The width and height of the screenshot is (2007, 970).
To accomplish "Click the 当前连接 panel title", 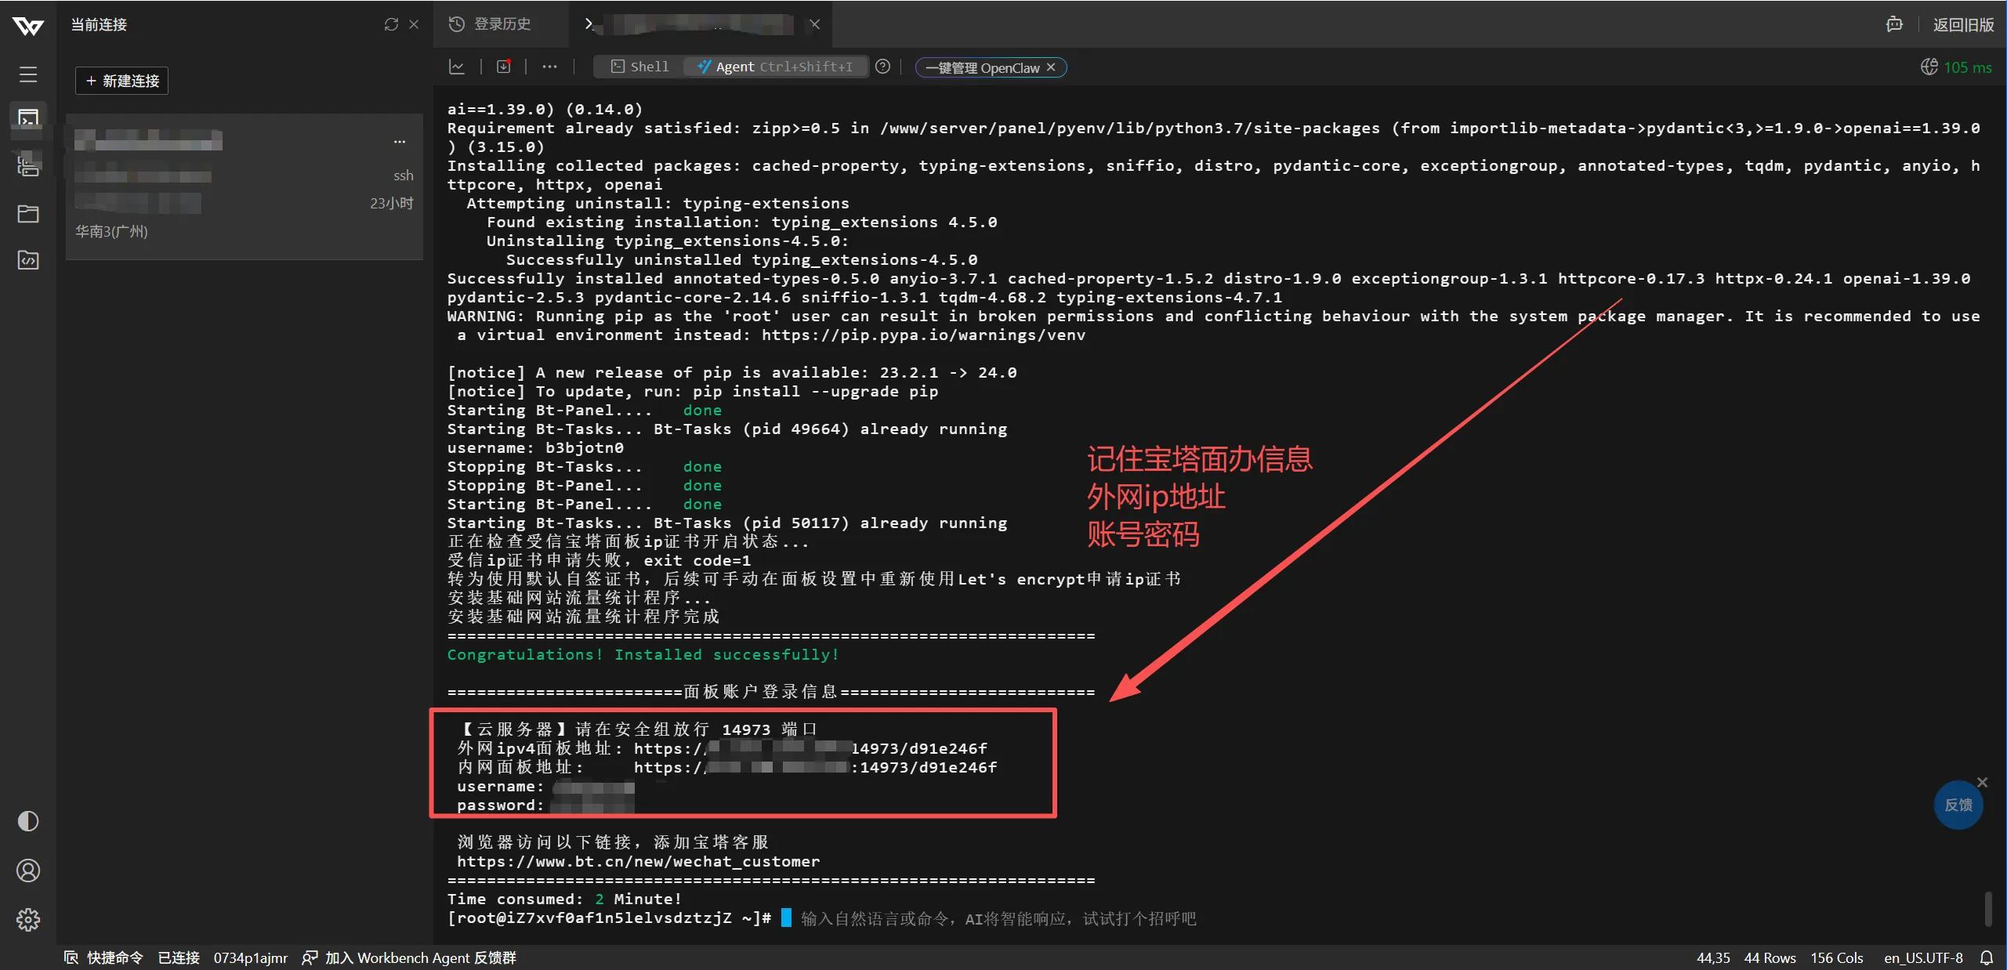I will 99,24.
